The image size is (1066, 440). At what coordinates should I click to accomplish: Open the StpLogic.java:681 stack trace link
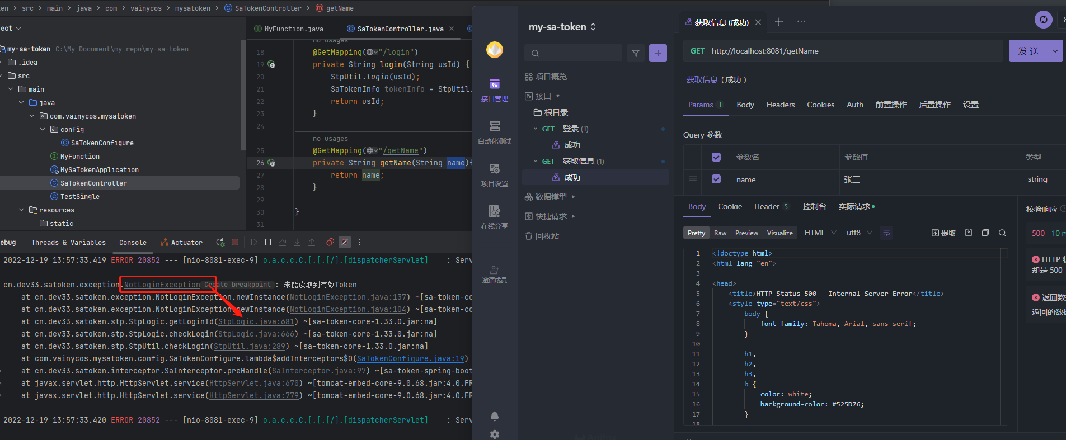(x=256, y=322)
